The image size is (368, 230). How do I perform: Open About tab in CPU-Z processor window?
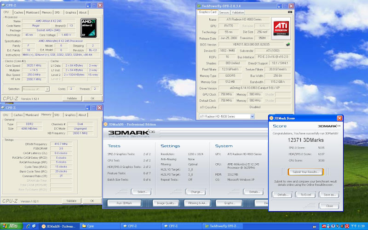83,12
